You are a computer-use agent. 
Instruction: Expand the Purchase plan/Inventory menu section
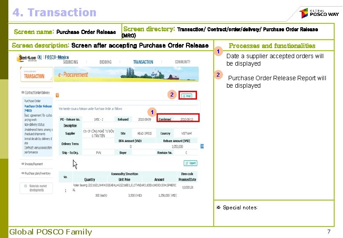click(36, 173)
